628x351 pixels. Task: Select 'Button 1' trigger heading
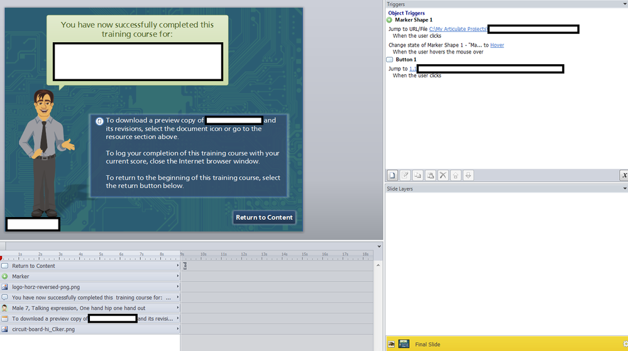click(x=405, y=59)
